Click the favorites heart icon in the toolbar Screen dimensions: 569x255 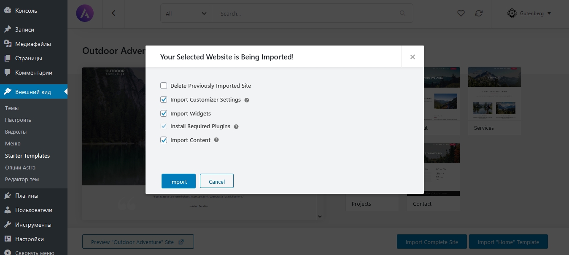click(461, 13)
